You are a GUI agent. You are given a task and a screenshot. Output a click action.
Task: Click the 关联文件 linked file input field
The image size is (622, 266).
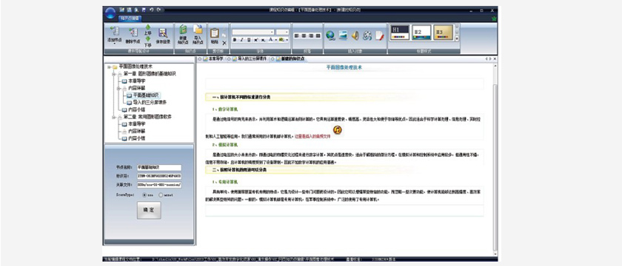tap(159, 185)
